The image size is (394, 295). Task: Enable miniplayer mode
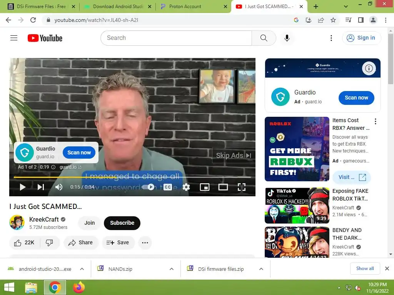tap(205, 187)
